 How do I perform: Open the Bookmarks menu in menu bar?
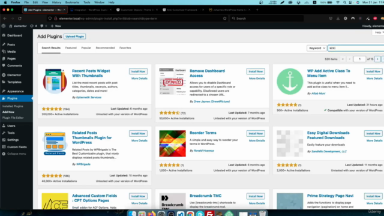coord(72,2)
